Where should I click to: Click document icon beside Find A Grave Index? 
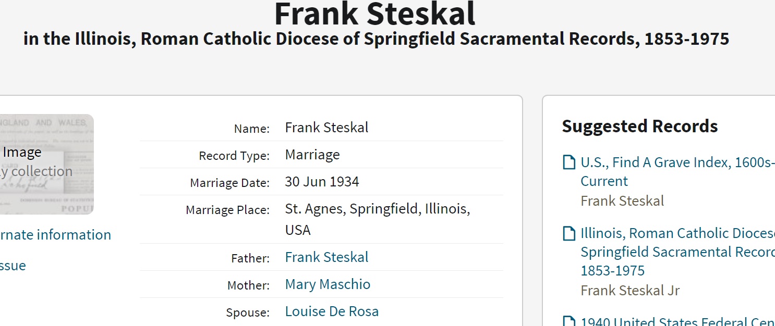click(569, 163)
